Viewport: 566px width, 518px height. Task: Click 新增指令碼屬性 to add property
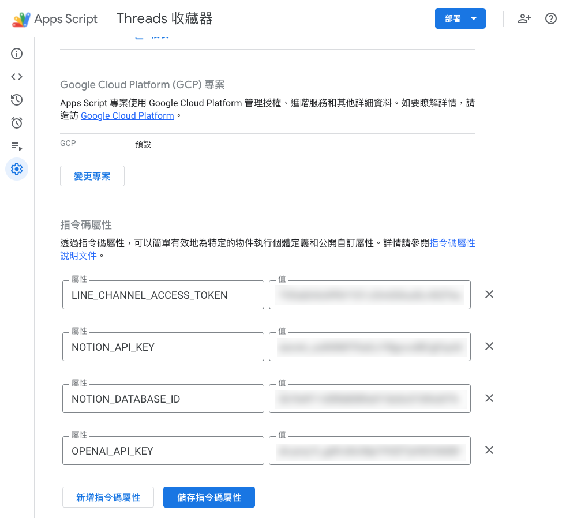pos(108,497)
